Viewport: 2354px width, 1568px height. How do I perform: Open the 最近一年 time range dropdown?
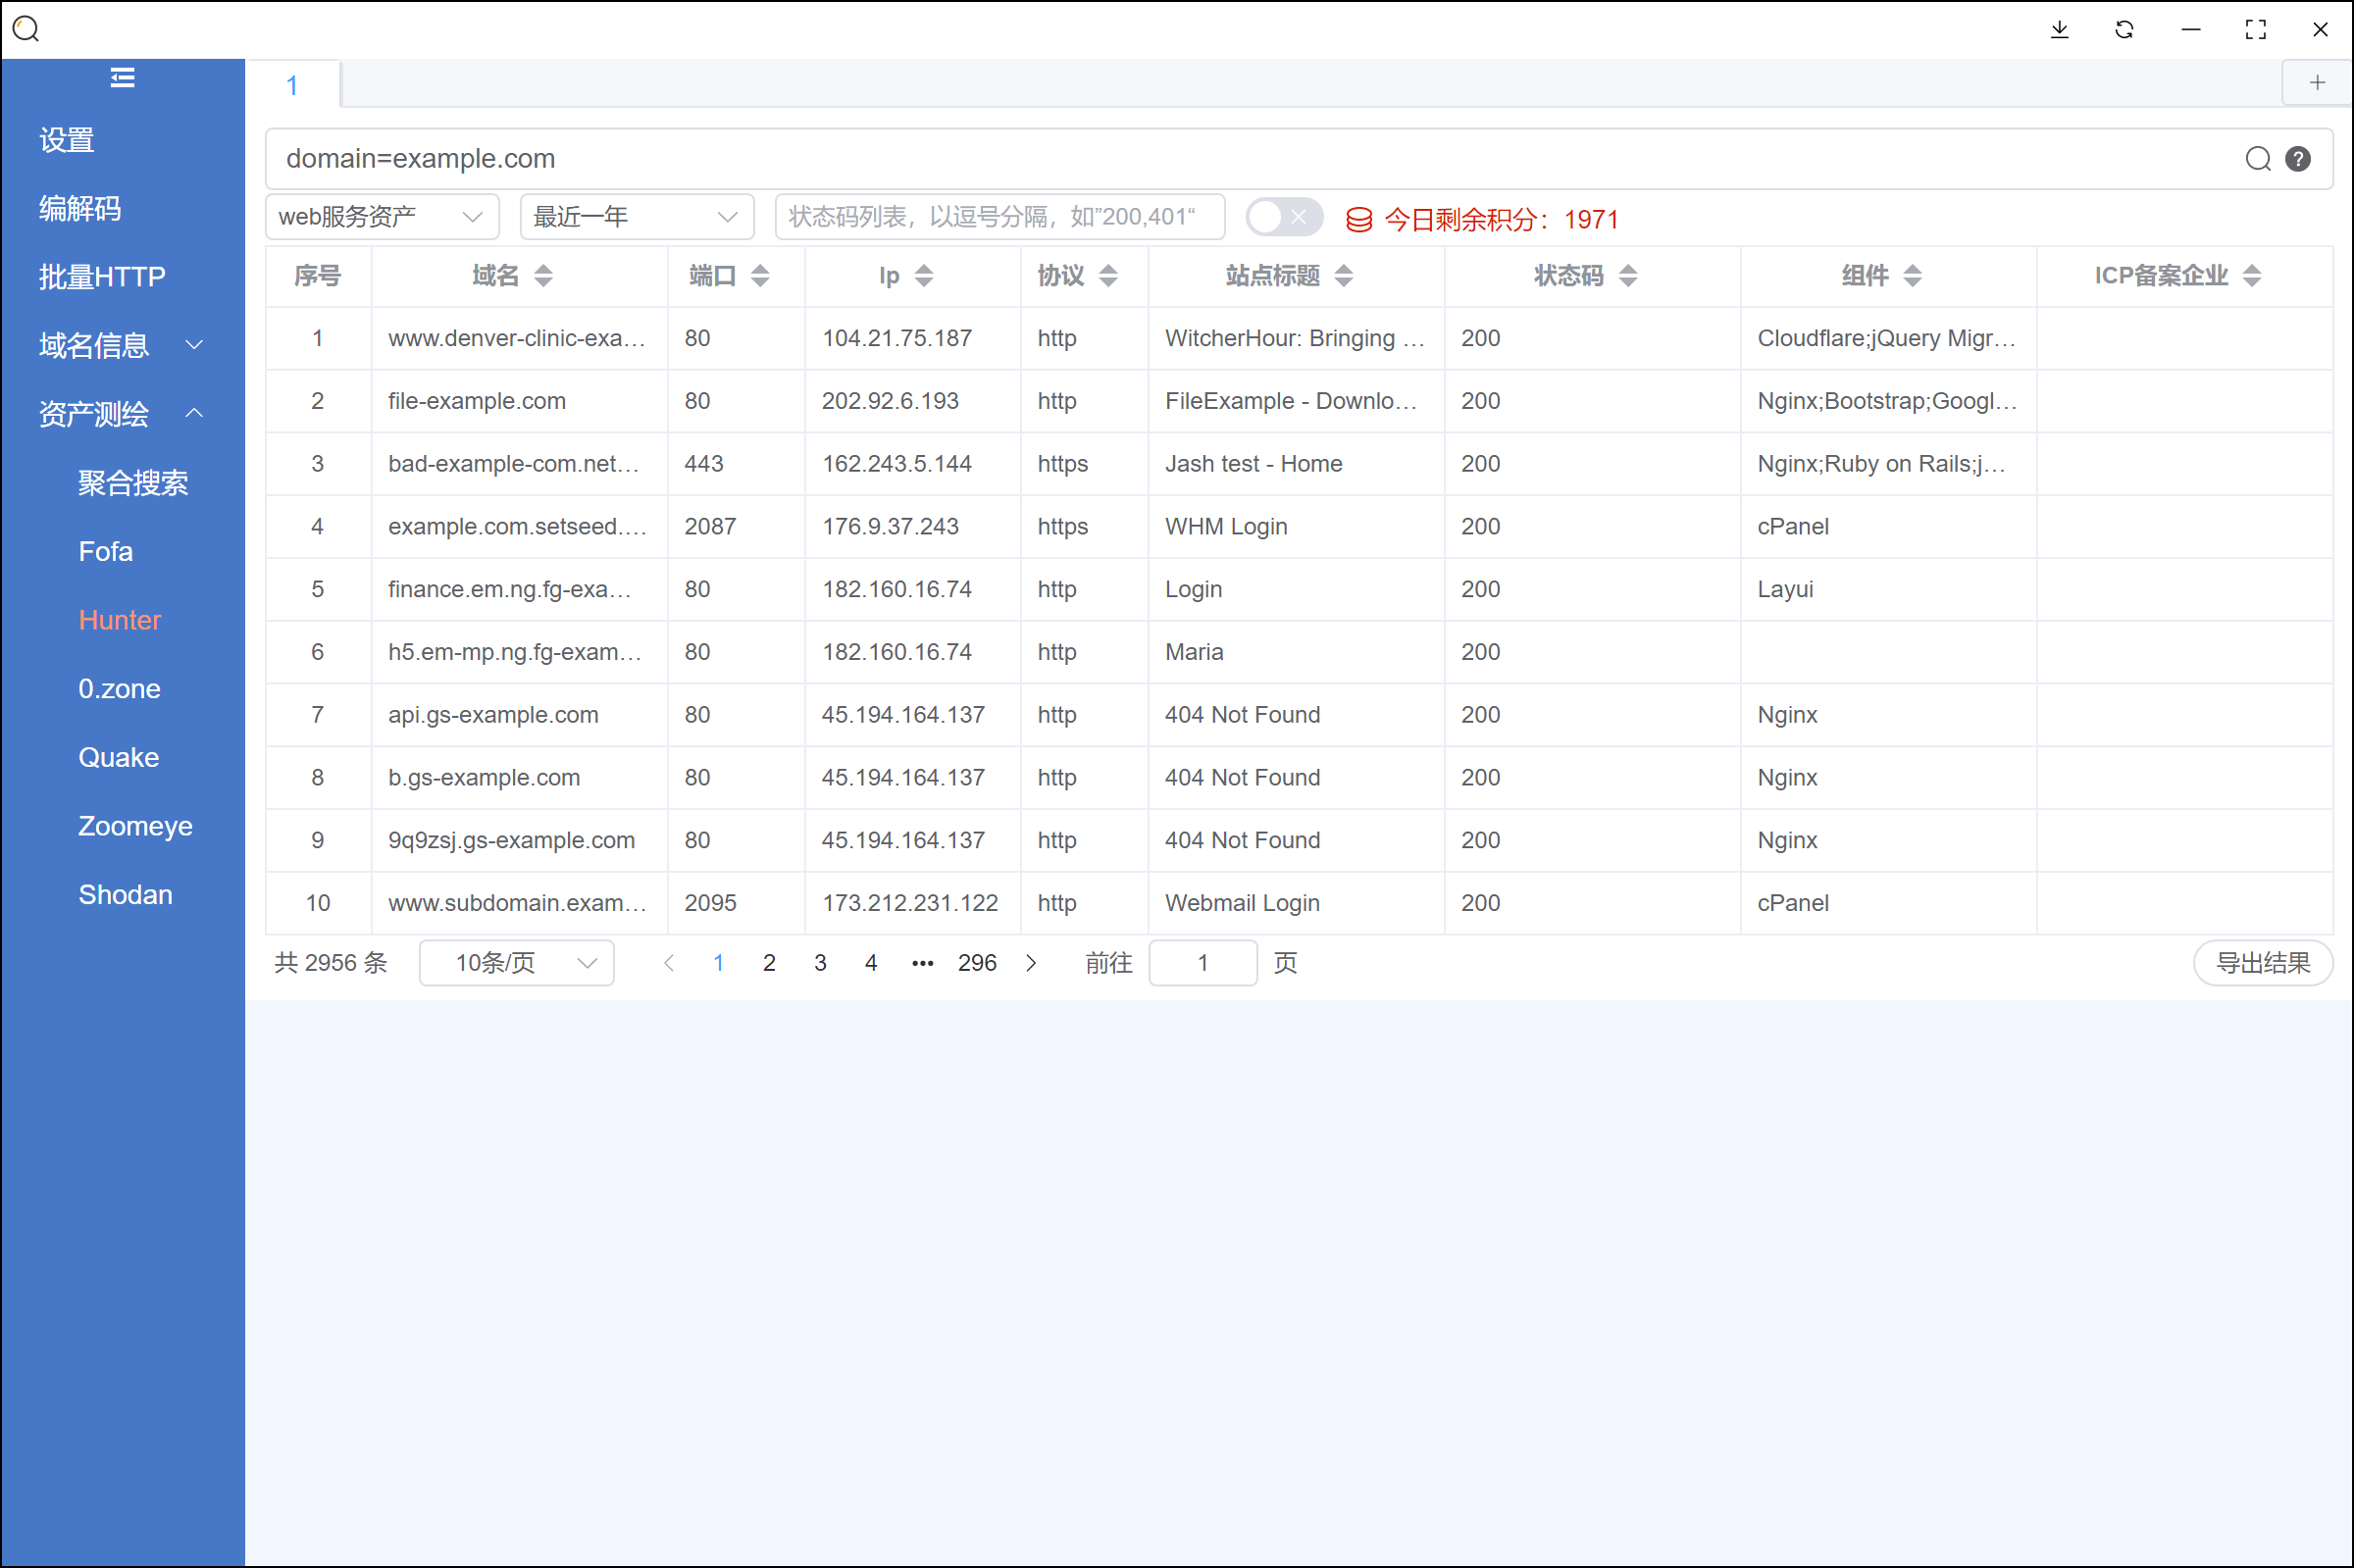[636, 217]
